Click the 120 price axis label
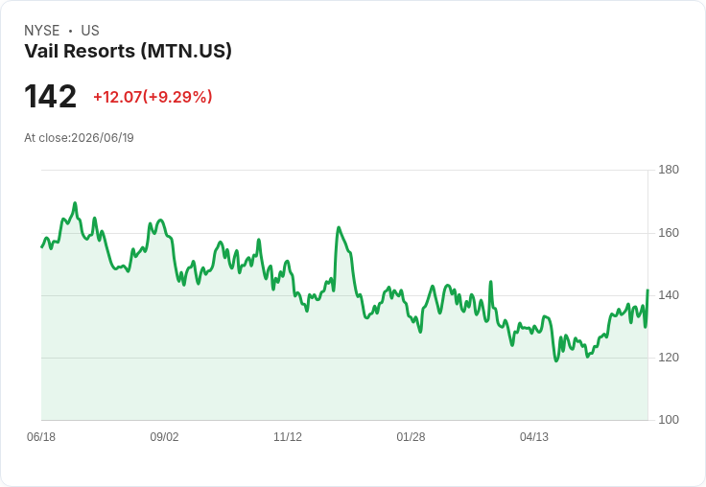This screenshot has height=487, width=706. pyautogui.click(x=669, y=358)
